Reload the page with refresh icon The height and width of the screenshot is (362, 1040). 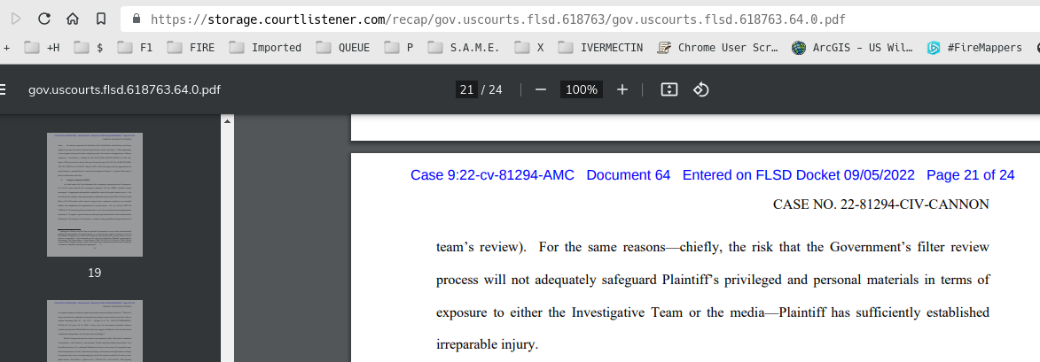click(x=44, y=19)
